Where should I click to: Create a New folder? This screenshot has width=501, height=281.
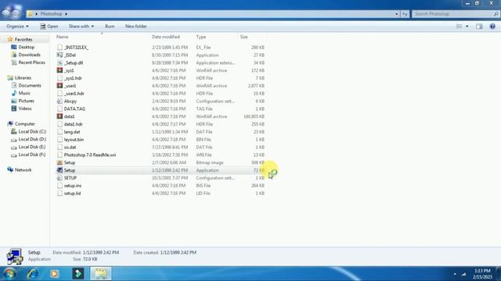pos(135,26)
